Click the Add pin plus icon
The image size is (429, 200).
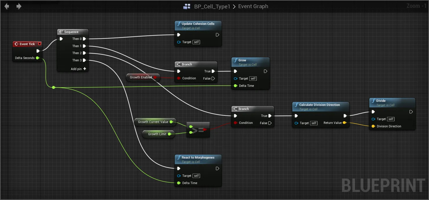coord(85,69)
